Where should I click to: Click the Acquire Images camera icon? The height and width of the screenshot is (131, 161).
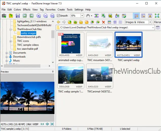(x=4, y=16)
